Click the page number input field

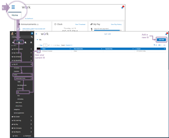coord(45,45)
